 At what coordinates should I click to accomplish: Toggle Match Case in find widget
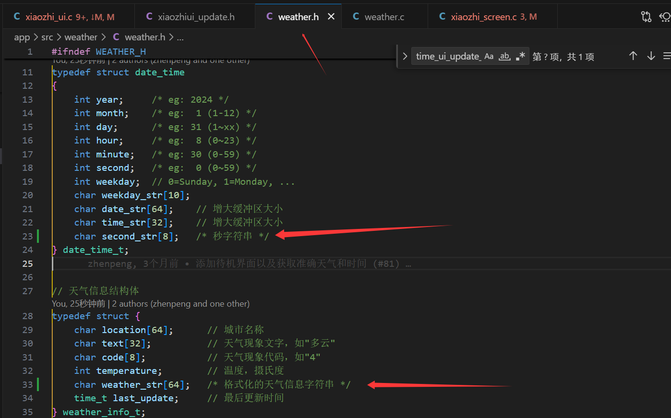tap(489, 57)
